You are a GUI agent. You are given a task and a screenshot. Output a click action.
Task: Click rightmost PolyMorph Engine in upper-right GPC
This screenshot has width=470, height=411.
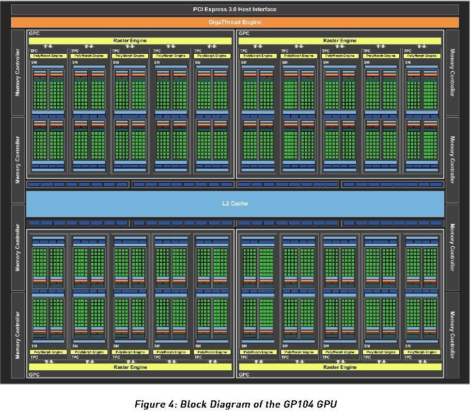(x=422, y=56)
